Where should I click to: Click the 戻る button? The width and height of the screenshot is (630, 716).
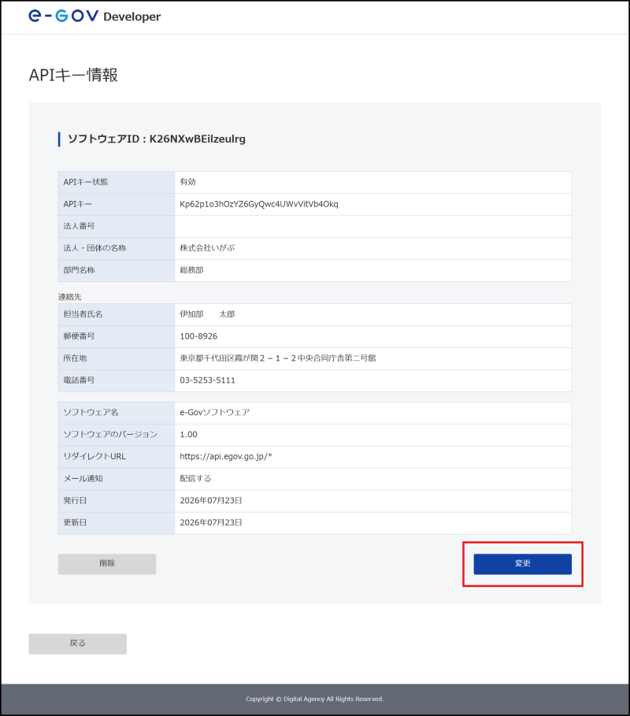(78, 644)
